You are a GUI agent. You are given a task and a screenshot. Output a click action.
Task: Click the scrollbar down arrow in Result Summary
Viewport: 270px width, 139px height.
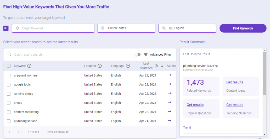point(265,134)
